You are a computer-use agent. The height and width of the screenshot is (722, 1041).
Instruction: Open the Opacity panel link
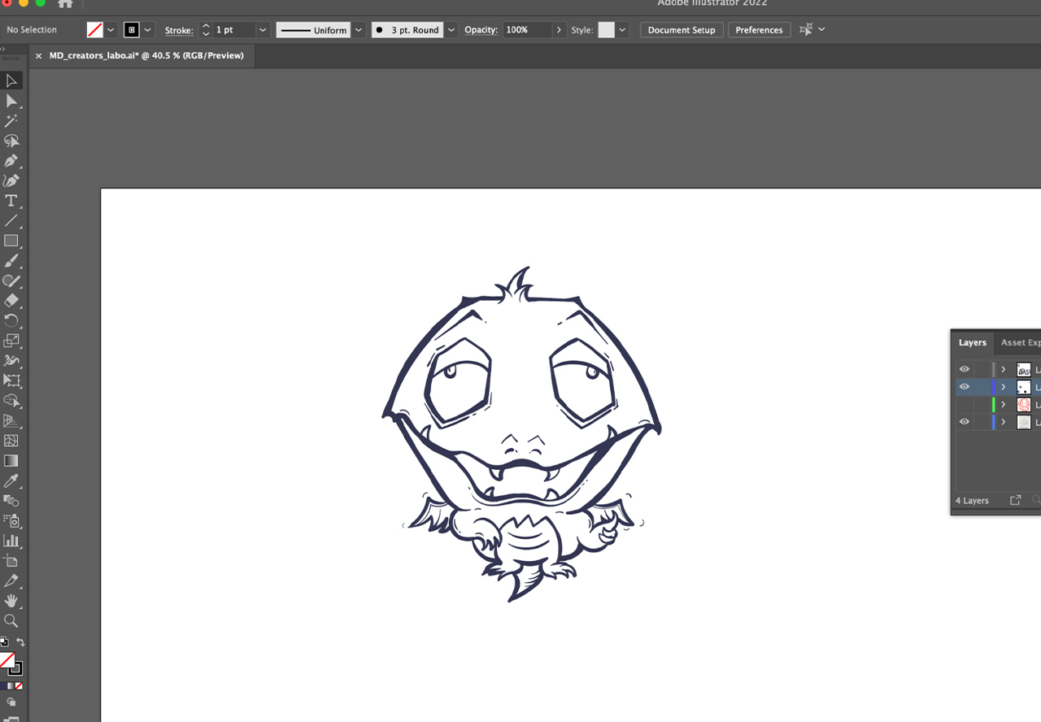click(481, 30)
